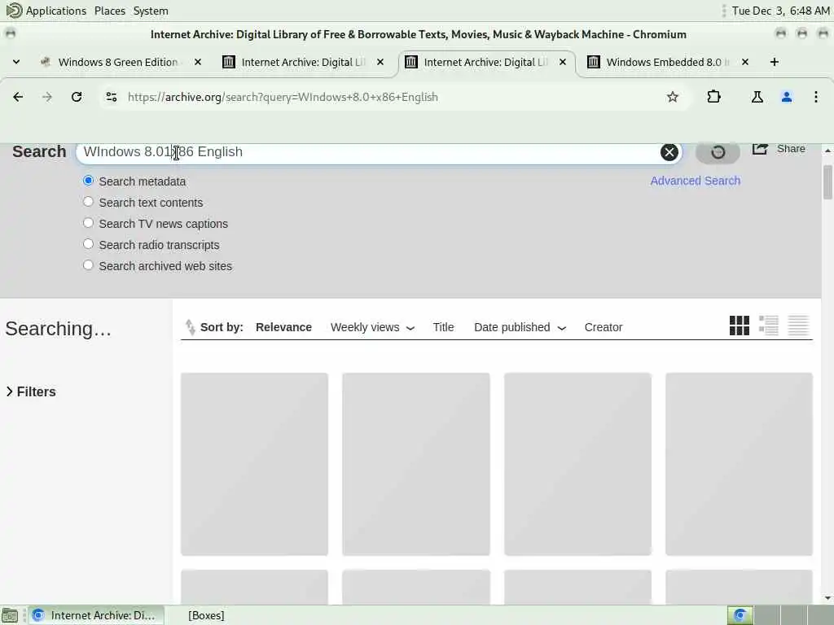Click the Chromium tray icon bottom right
This screenshot has height=625, width=834.
(x=740, y=615)
